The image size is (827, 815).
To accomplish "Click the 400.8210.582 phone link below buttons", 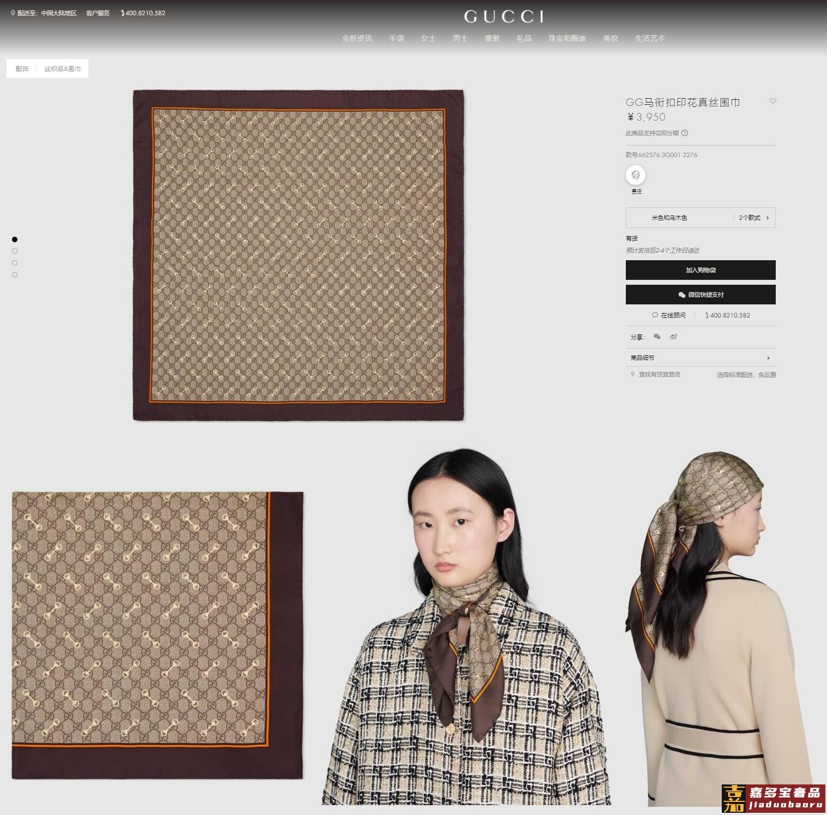I will coord(727,315).
